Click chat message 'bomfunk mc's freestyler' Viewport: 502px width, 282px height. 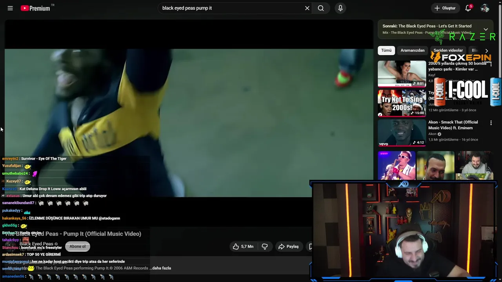pos(42,248)
